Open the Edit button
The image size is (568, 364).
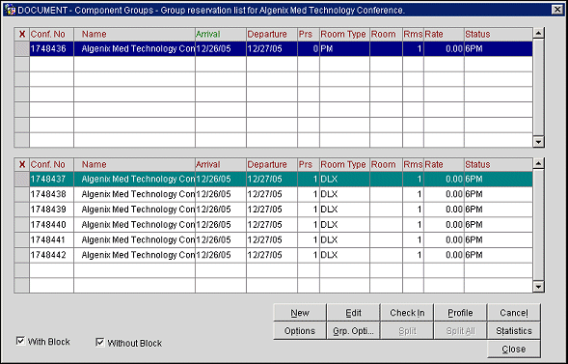click(354, 313)
